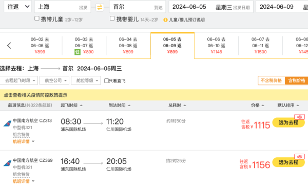Click the 约1时50分 duration text
Image resolution: width=308 pixels, height=187 pixels.
click(x=176, y=121)
